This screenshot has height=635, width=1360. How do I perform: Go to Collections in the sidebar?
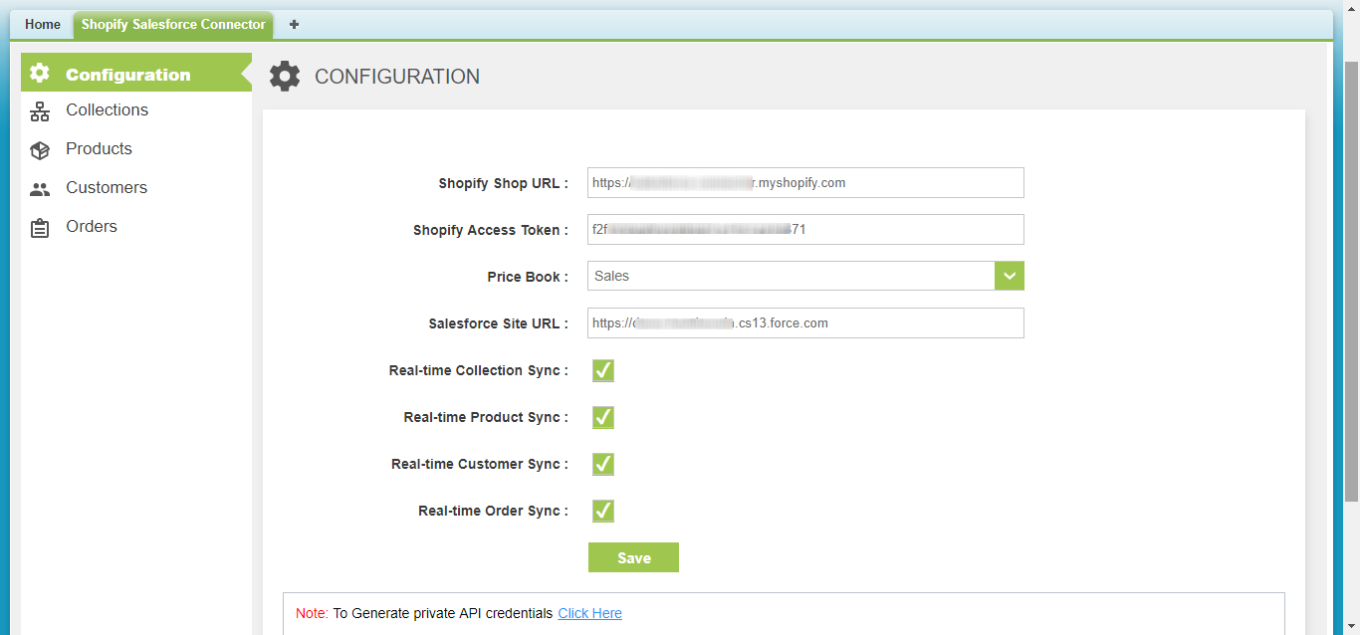coord(136,110)
